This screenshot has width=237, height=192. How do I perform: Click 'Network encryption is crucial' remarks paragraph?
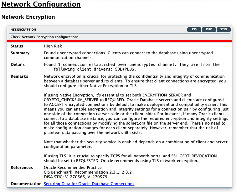tap(135, 81)
